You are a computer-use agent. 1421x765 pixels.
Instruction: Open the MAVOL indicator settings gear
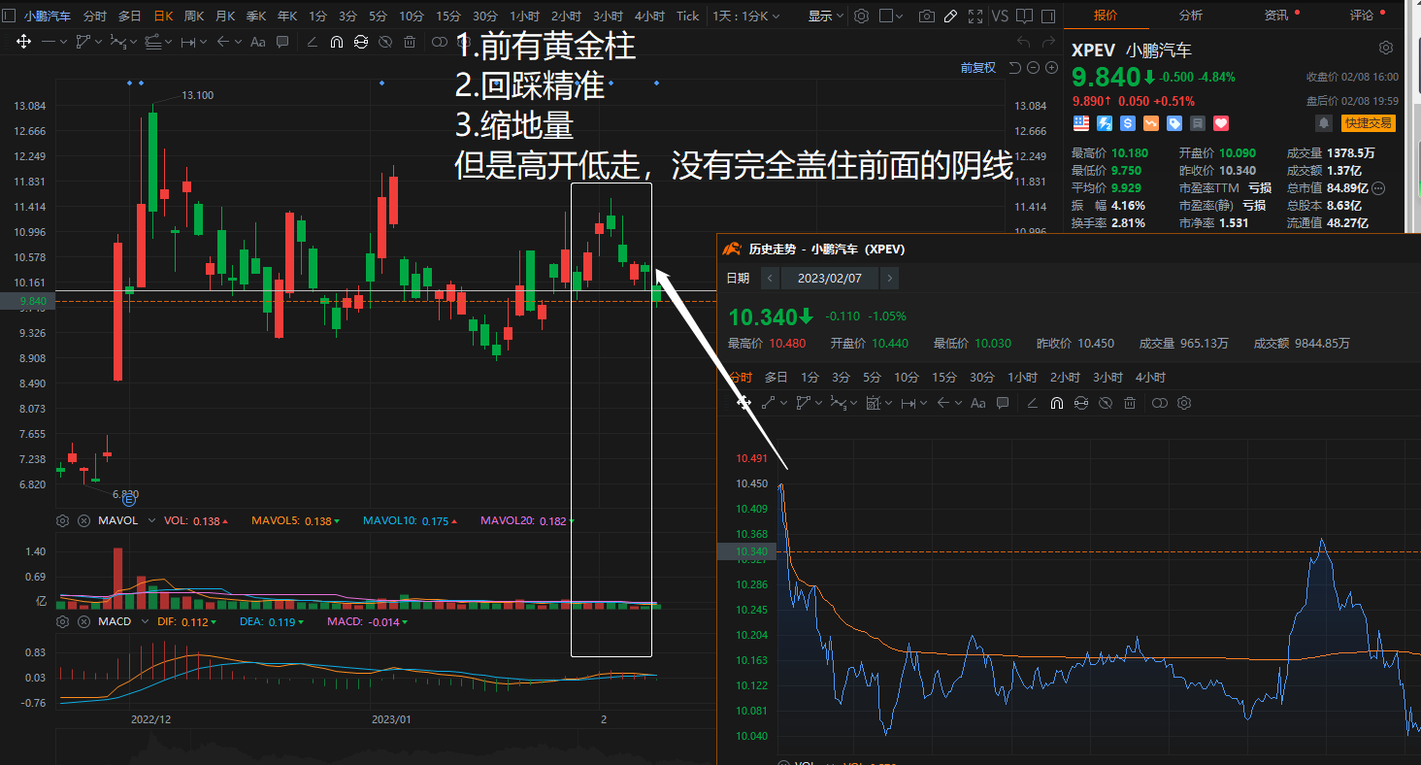pyautogui.click(x=63, y=521)
